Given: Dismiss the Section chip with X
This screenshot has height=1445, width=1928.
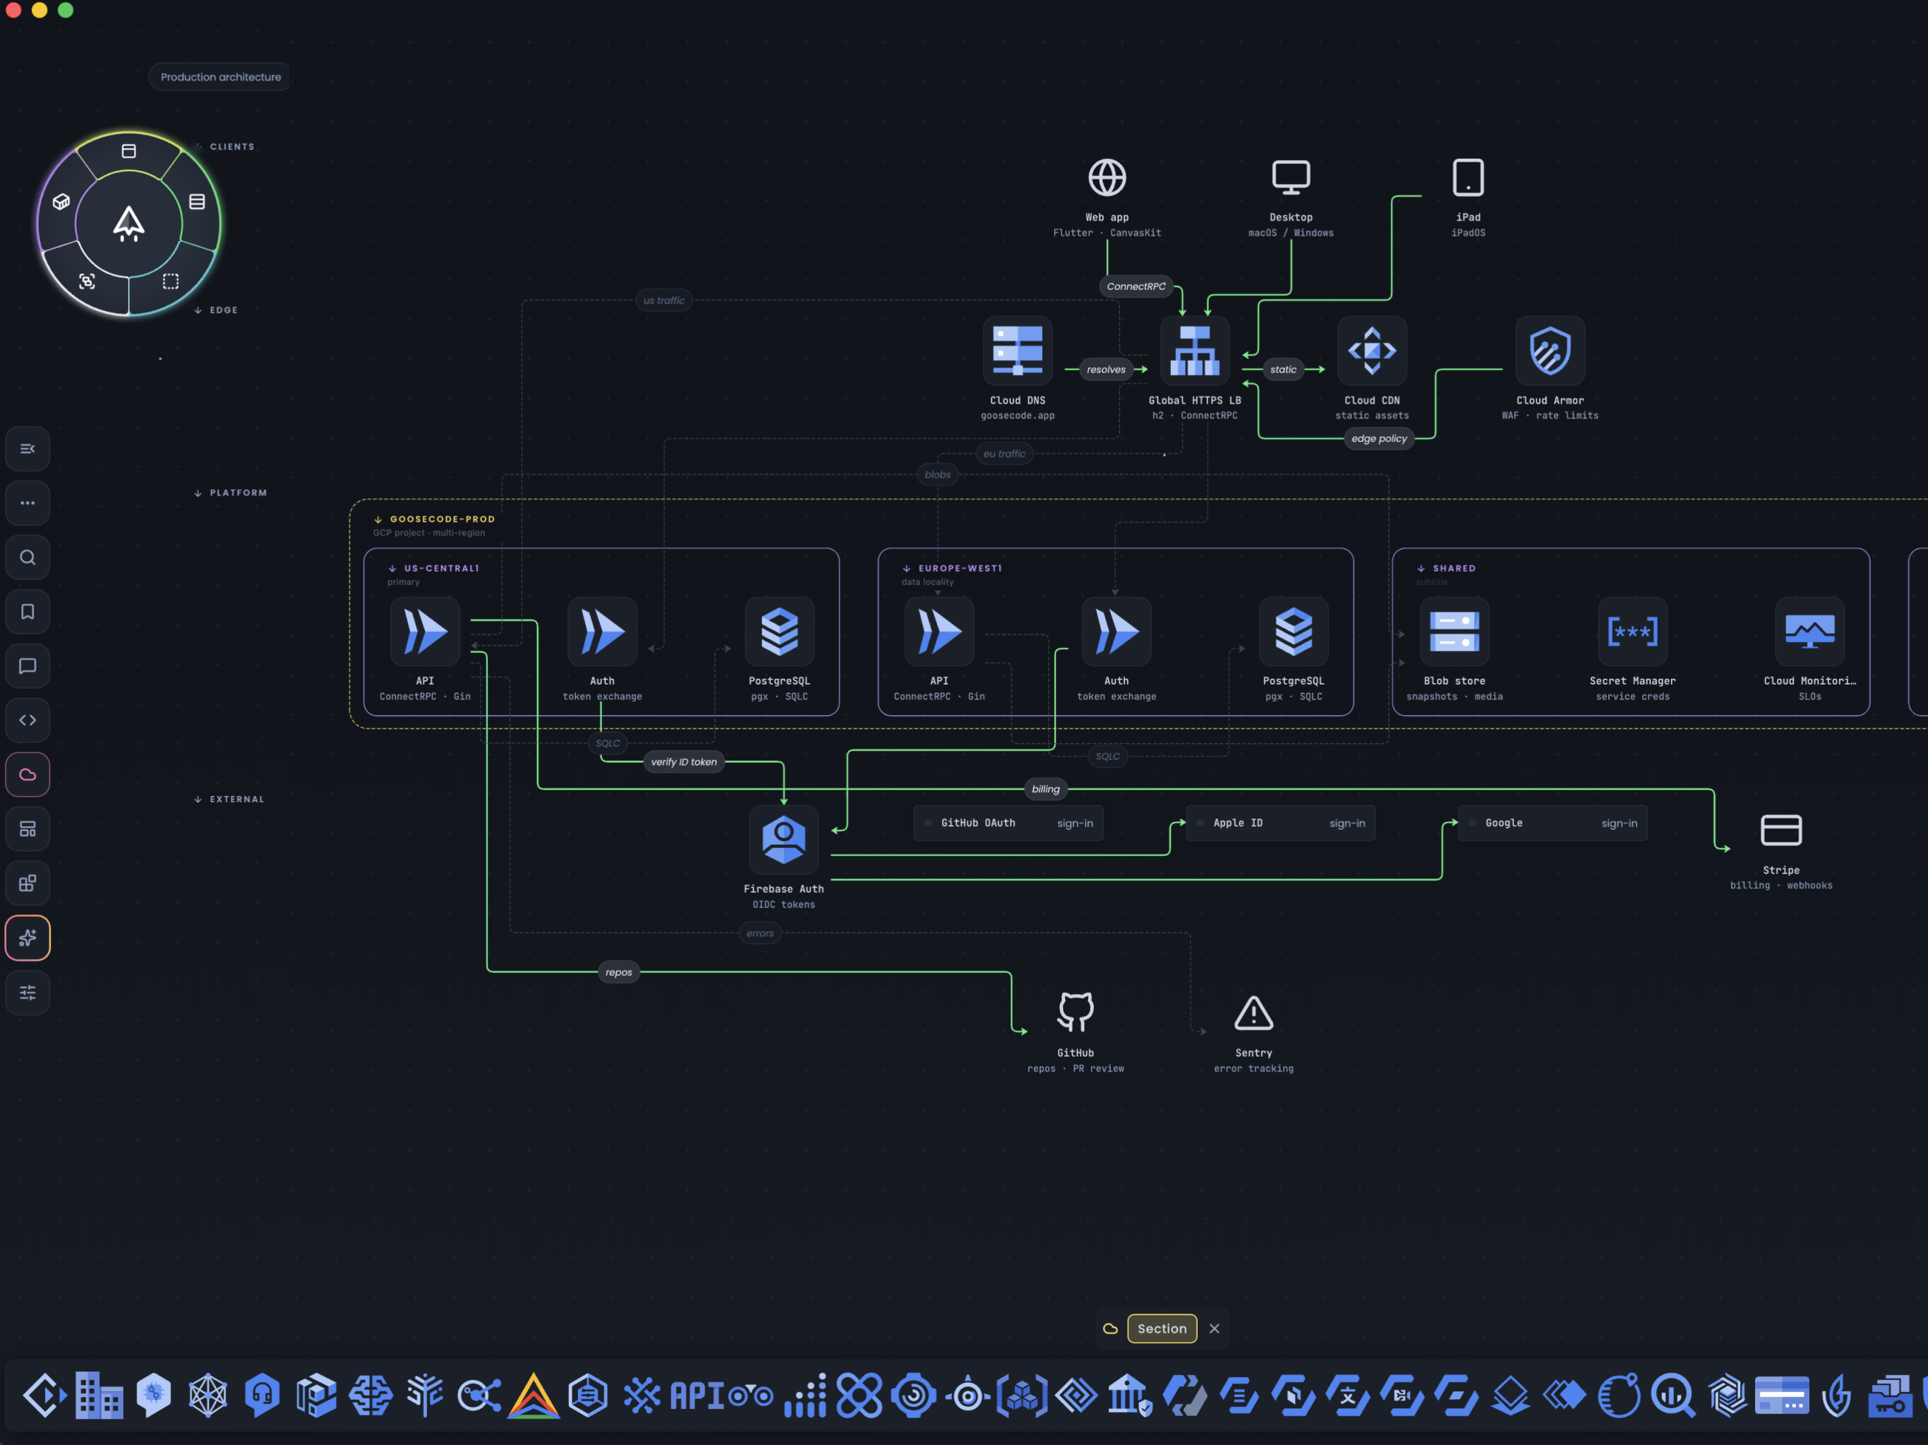Looking at the screenshot, I should click(x=1214, y=1328).
